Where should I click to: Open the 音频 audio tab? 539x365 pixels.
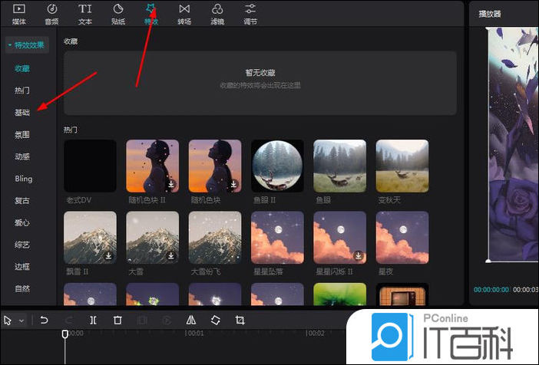[52, 14]
